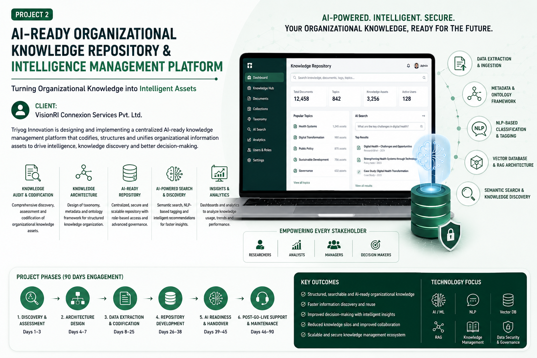Click View all results link
The height and width of the screenshot is (358, 537).
(364, 186)
